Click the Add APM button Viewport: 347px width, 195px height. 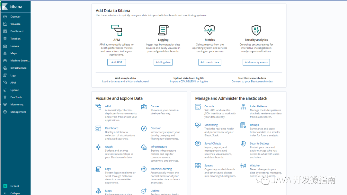tap(117, 62)
